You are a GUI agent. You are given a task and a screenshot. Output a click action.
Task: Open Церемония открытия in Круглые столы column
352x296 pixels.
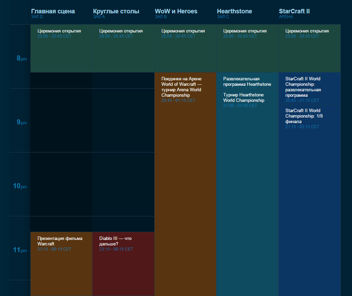click(x=123, y=49)
